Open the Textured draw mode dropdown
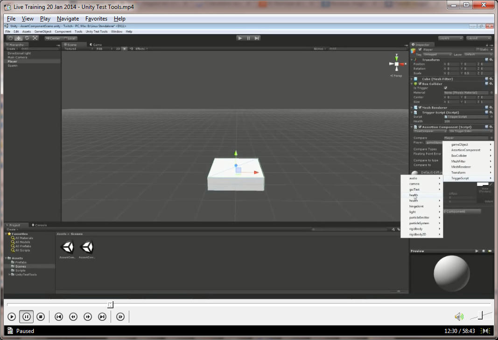Screen dimensions: 498x340 click(x=78, y=49)
